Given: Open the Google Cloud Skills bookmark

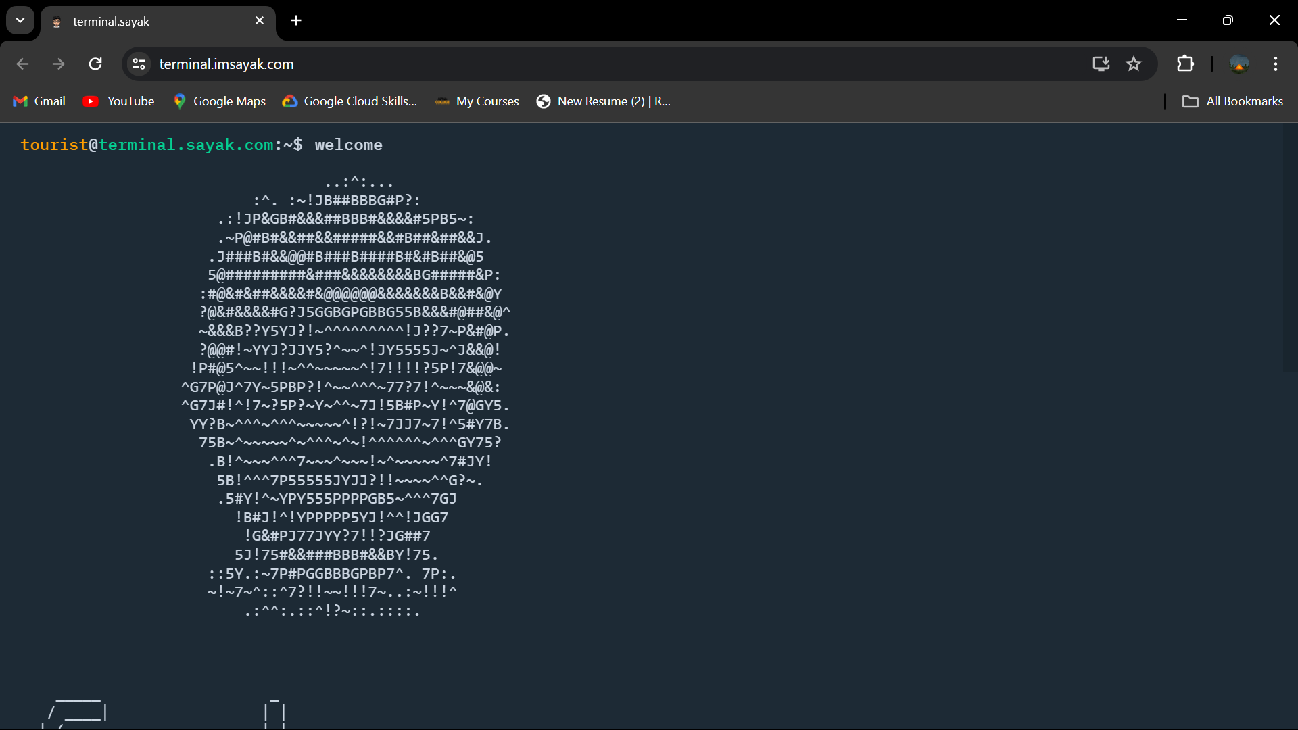Looking at the screenshot, I should (350, 101).
